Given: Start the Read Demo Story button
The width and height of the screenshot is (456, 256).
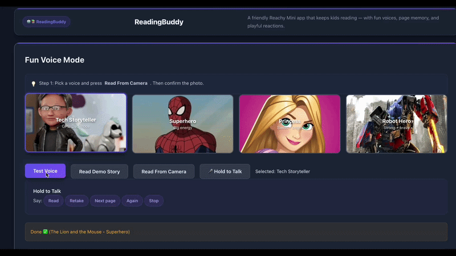Looking at the screenshot, I should pos(99,172).
